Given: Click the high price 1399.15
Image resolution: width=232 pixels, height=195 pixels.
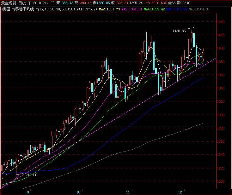Looking at the screenshot, I should [85, 3].
